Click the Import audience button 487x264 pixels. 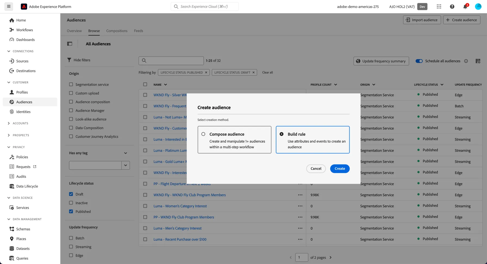click(x=422, y=20)
